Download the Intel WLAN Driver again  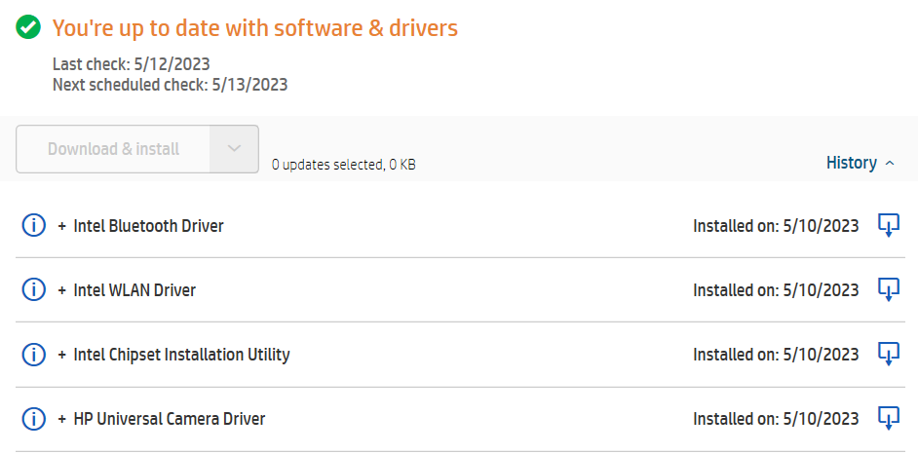[x=888, y=289]
